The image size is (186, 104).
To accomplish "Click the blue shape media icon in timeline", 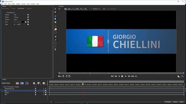I will click(x=22, y=83).
